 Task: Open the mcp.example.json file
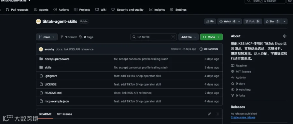tap(57, 101)
